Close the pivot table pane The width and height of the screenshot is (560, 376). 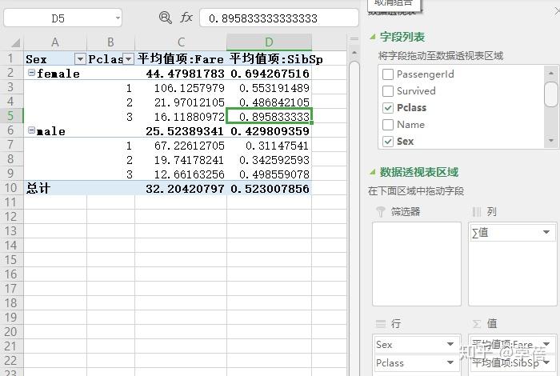pos(557,12)
